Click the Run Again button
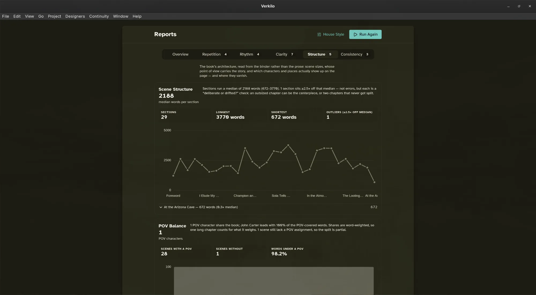This screenshot has height=295, width=536. pos(365,34)
